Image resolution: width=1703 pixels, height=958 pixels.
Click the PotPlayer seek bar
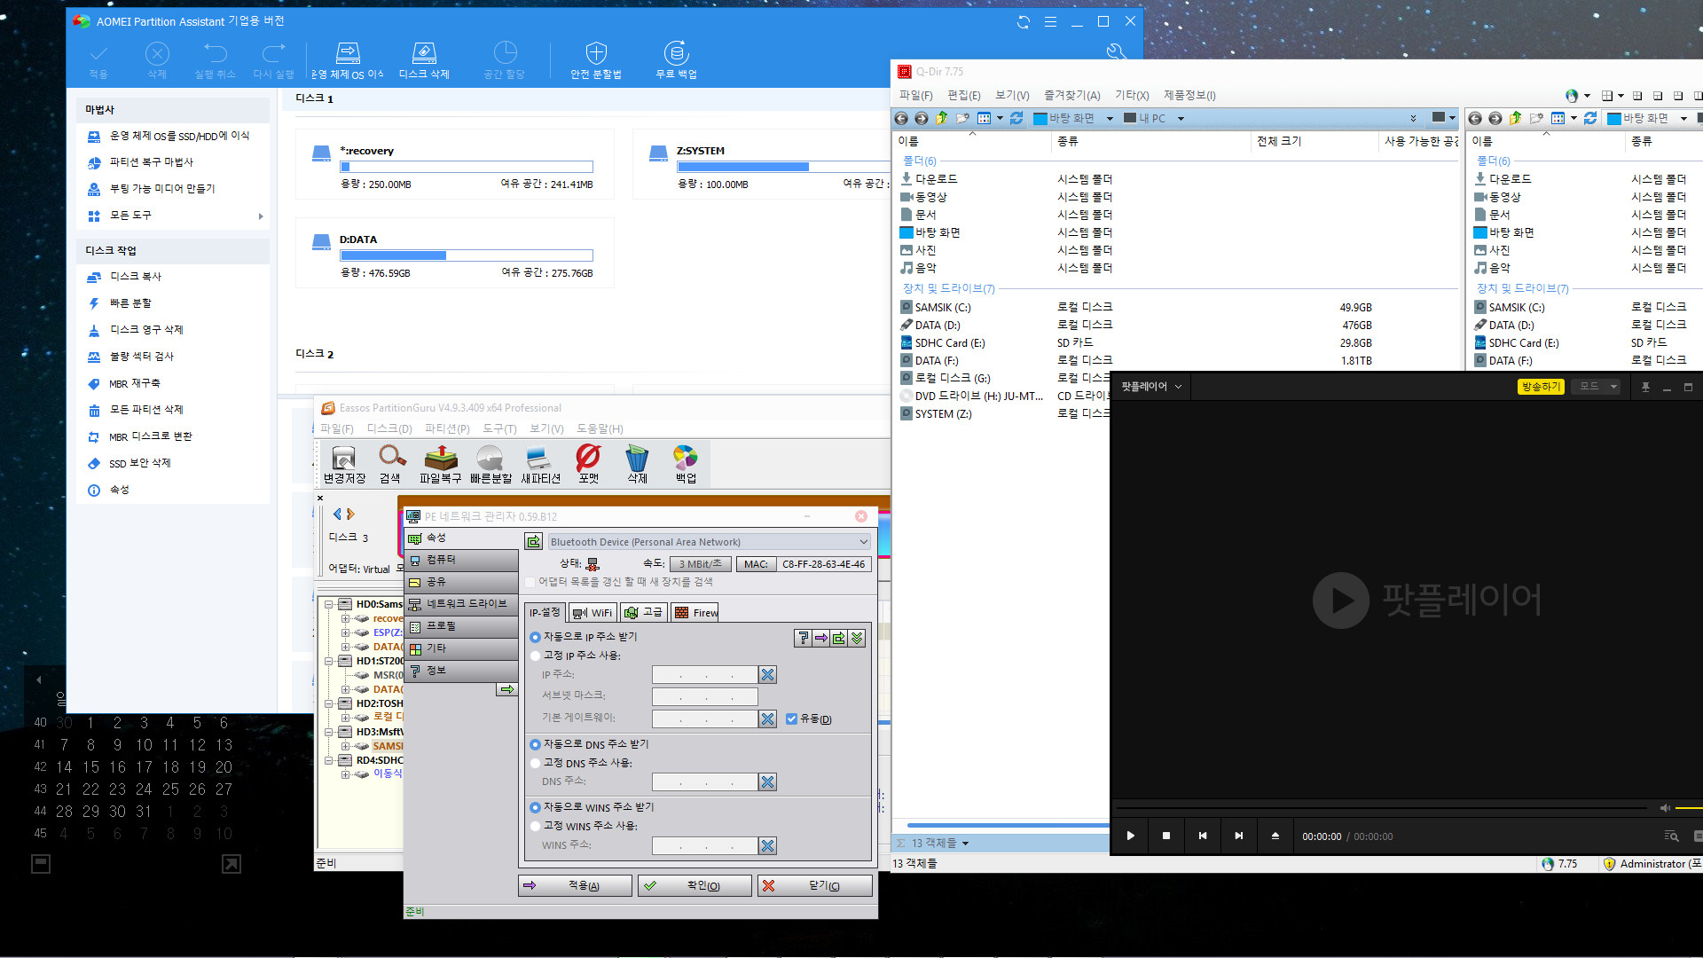coord(1379,809)
